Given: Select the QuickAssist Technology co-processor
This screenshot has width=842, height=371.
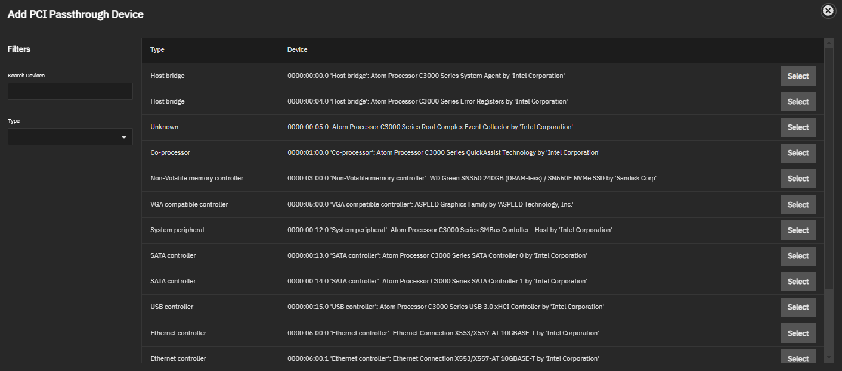Looking at the screenshot, I should (x=798, y=153).
